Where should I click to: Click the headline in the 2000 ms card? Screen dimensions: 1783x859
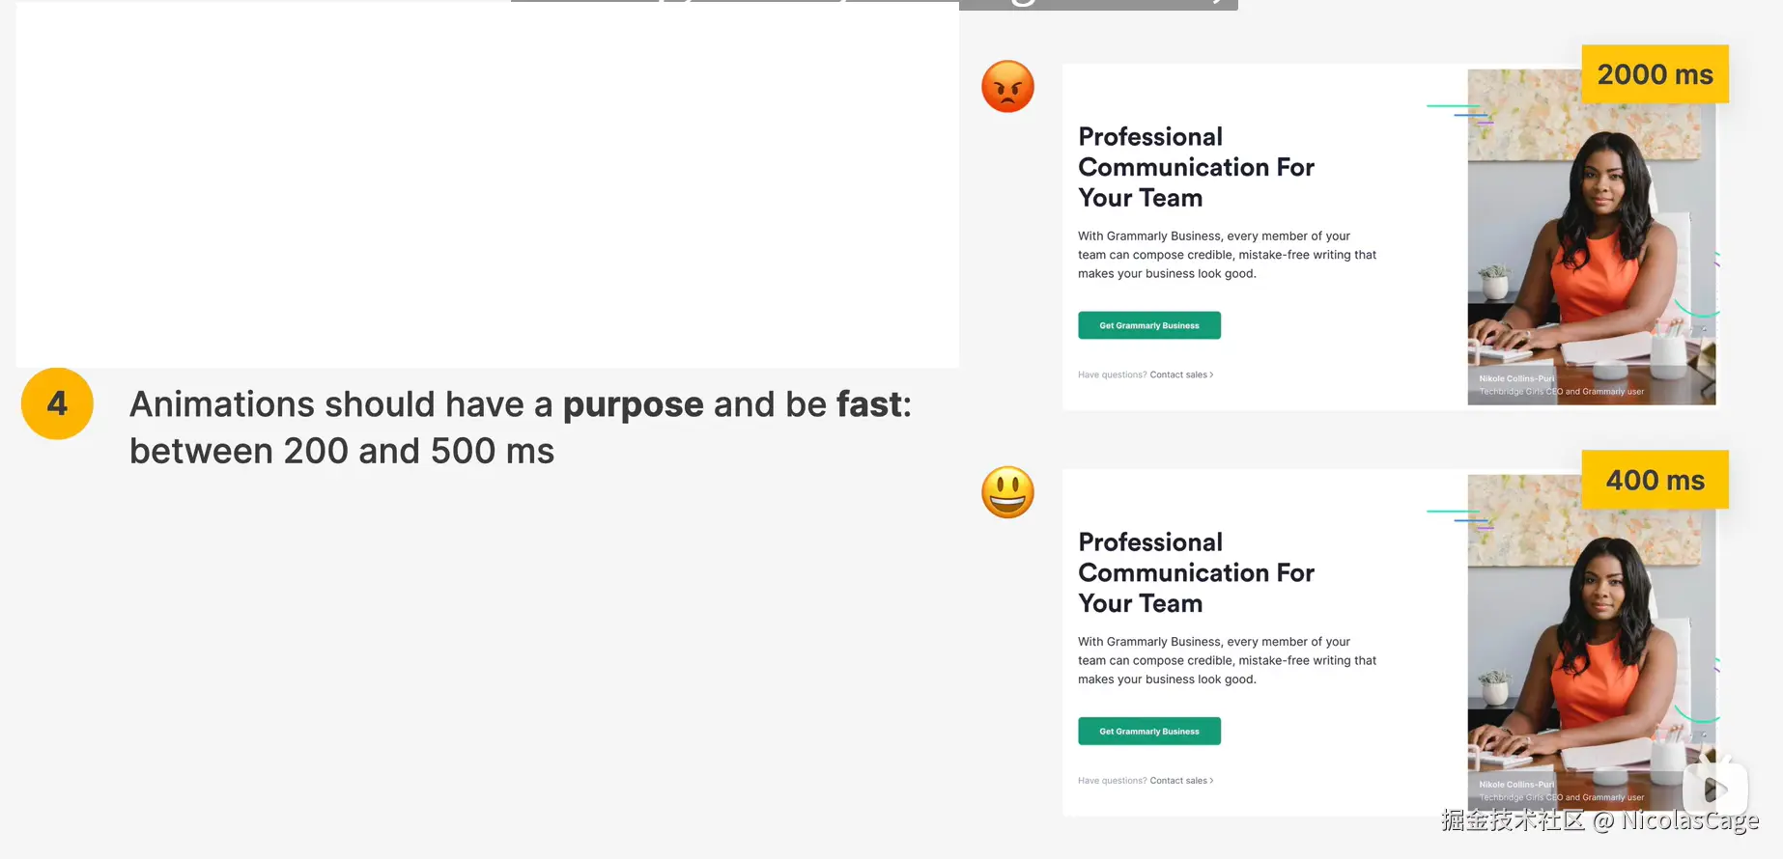[1195, 167]
